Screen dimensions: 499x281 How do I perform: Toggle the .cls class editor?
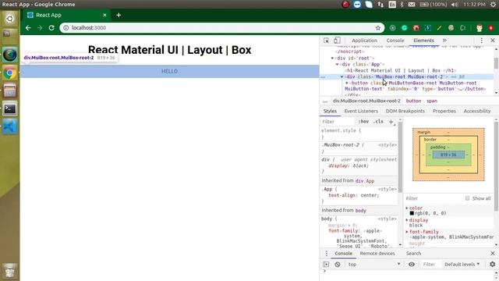[x=378, y=122]
